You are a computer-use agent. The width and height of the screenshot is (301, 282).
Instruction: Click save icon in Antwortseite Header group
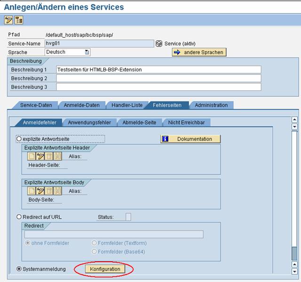(x=57, y=156)
